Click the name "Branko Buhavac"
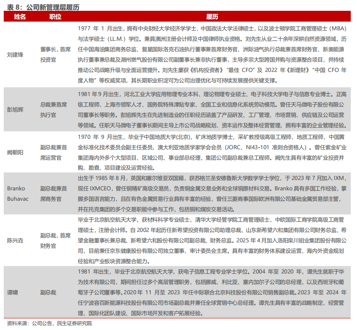Viewport: 357px width, 330px height. 16,194
